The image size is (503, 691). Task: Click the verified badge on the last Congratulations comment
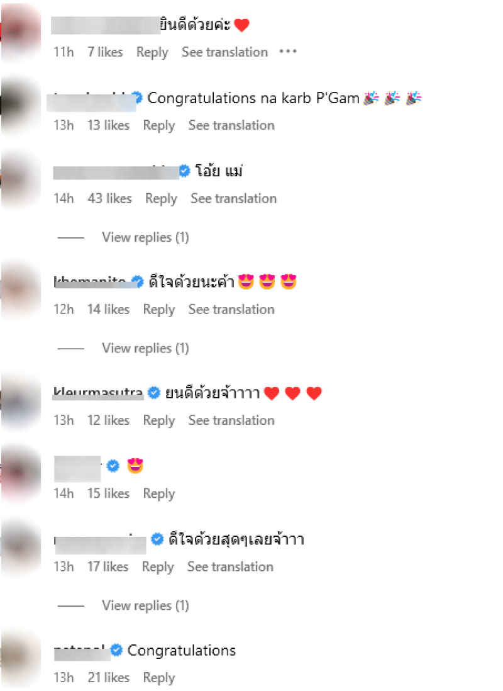point(116,649)
